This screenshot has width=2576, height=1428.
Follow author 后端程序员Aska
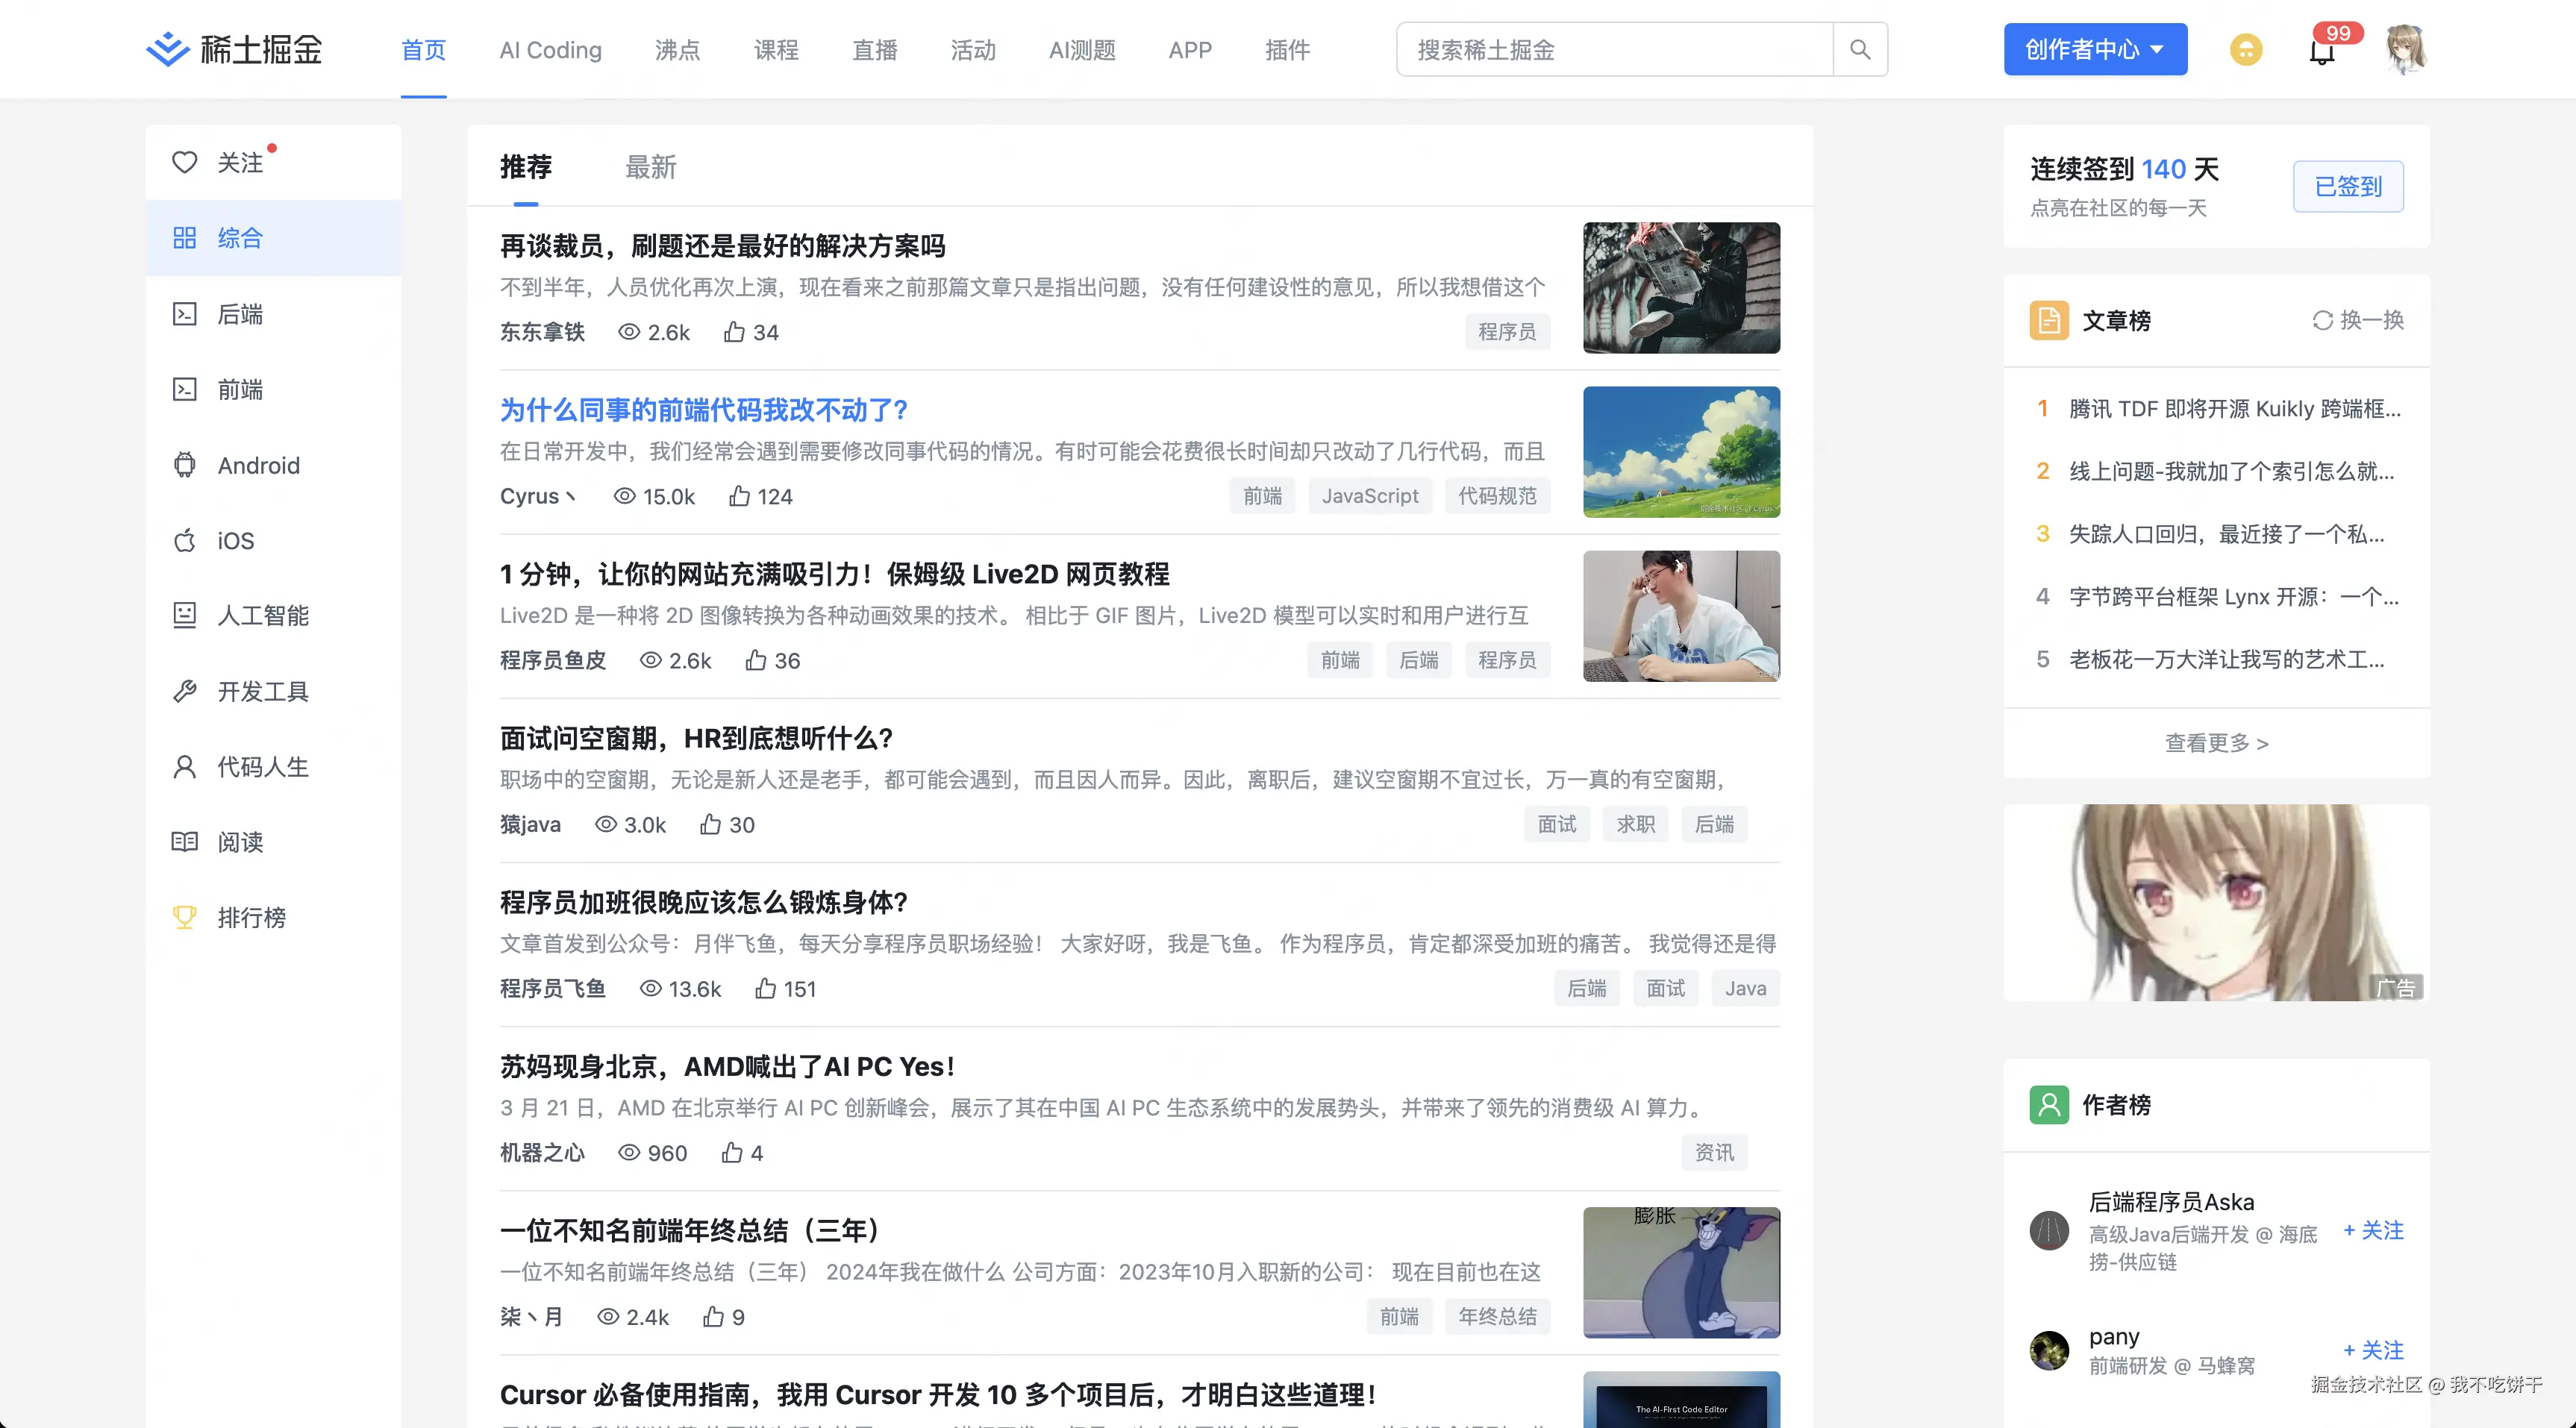tap(2373, 1230)
